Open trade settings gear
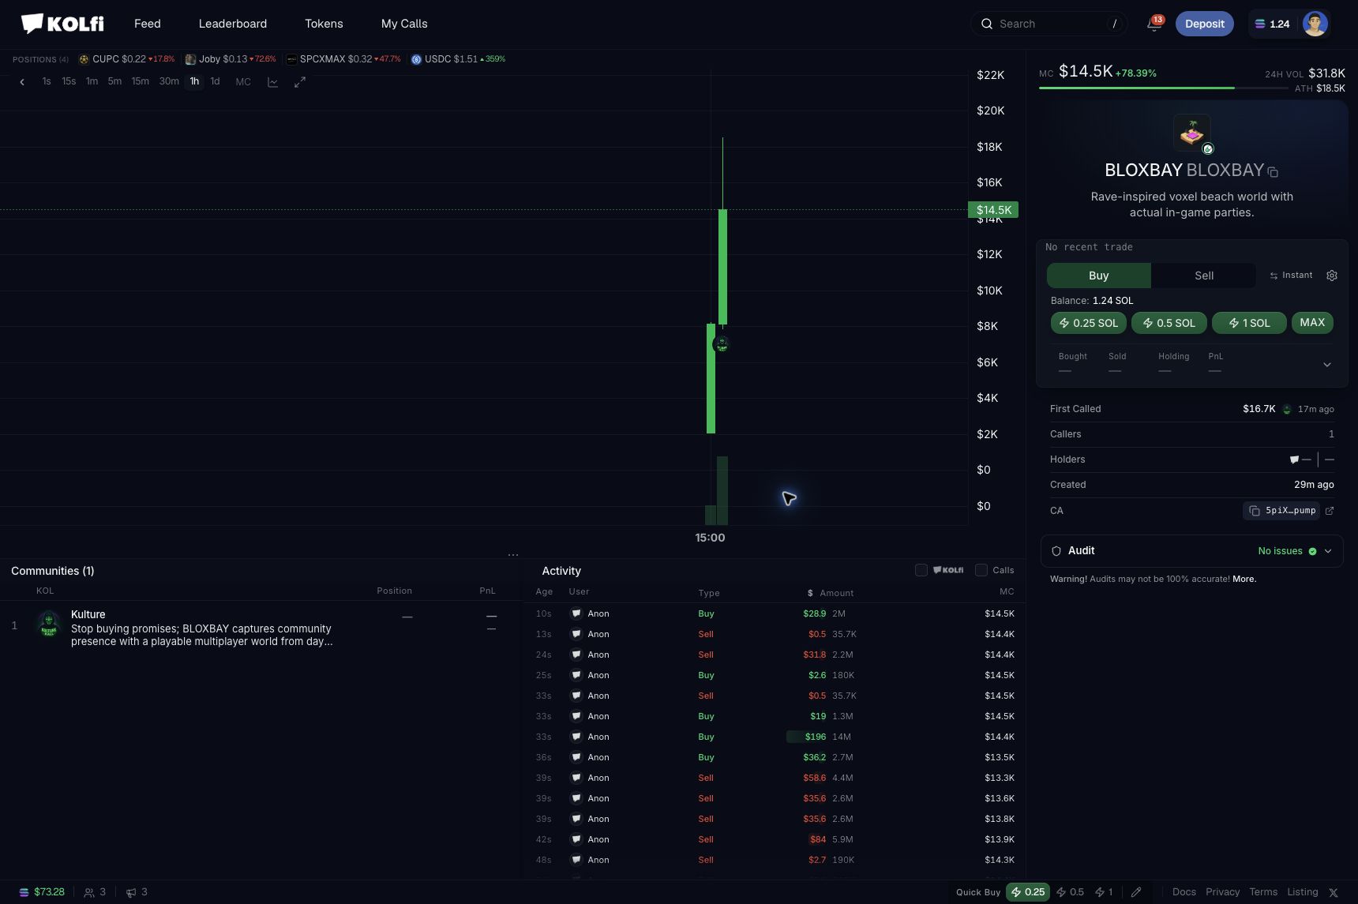The height and width of the screenshot is (904, 1358). coord(1332,276)
